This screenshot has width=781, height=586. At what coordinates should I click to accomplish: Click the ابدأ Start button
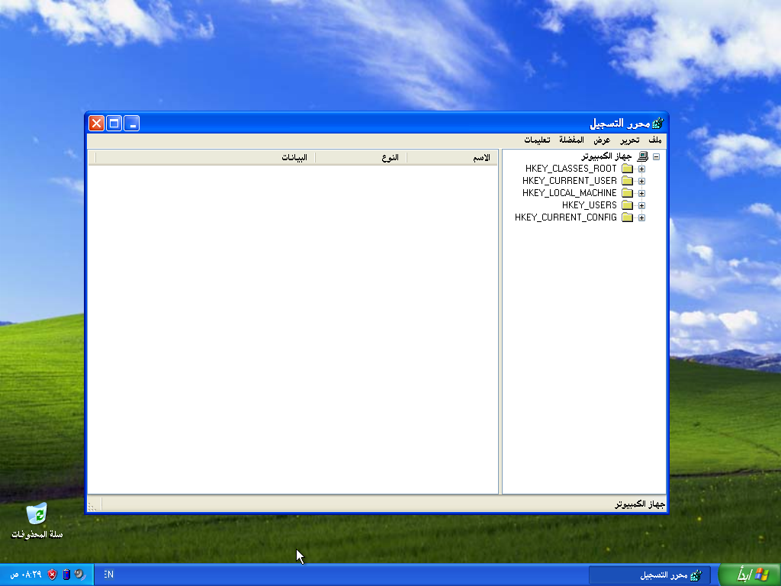(750, 575)
